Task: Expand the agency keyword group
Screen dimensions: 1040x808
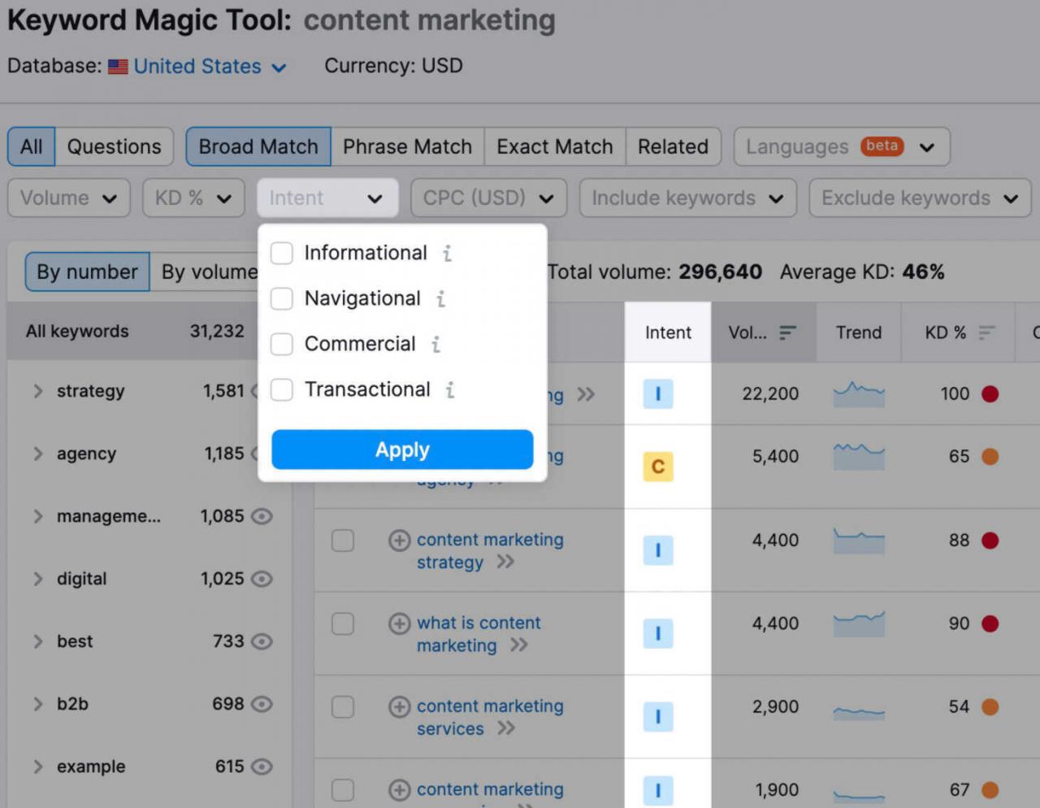Action: (38, 454)
